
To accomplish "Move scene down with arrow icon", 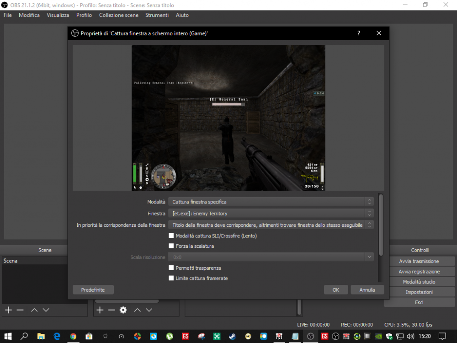I will click(46, 310).
